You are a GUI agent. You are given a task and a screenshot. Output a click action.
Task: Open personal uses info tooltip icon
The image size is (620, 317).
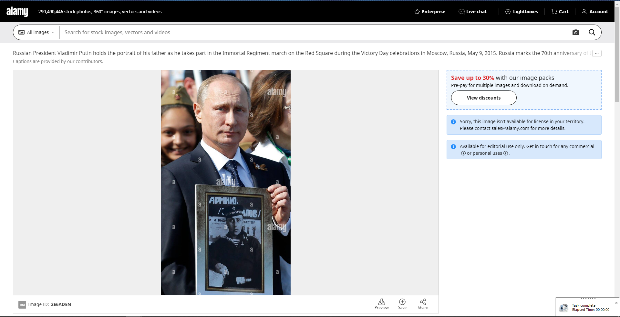click(x=506, y=153)
